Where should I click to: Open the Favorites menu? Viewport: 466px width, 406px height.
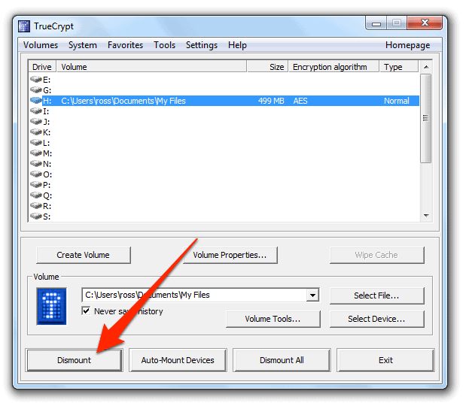pos(125,45)
